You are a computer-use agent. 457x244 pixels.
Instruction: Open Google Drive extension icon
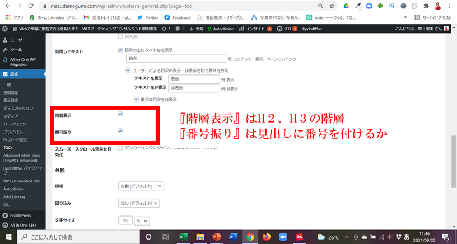point(346,6)
